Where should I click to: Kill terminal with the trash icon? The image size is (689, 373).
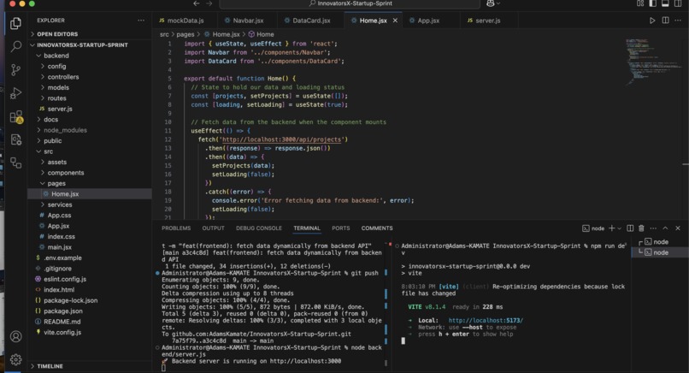pyautogui.click(x=641, y=228)
